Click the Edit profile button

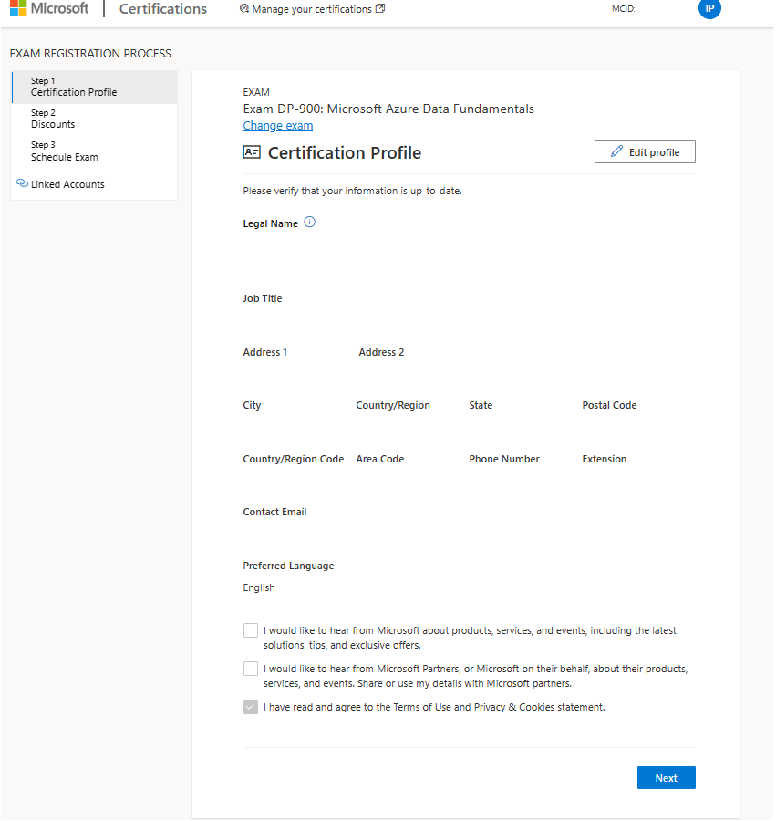645,151
